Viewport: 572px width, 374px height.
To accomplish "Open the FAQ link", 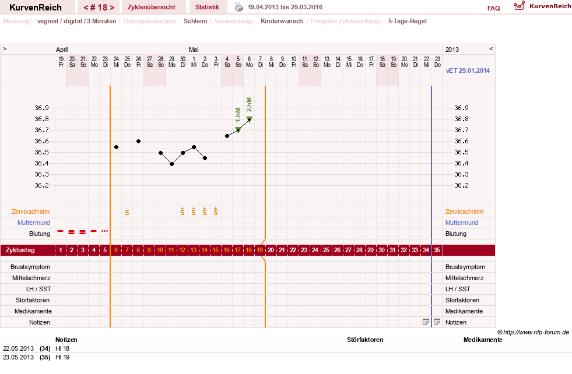I will tap(493, 8).
